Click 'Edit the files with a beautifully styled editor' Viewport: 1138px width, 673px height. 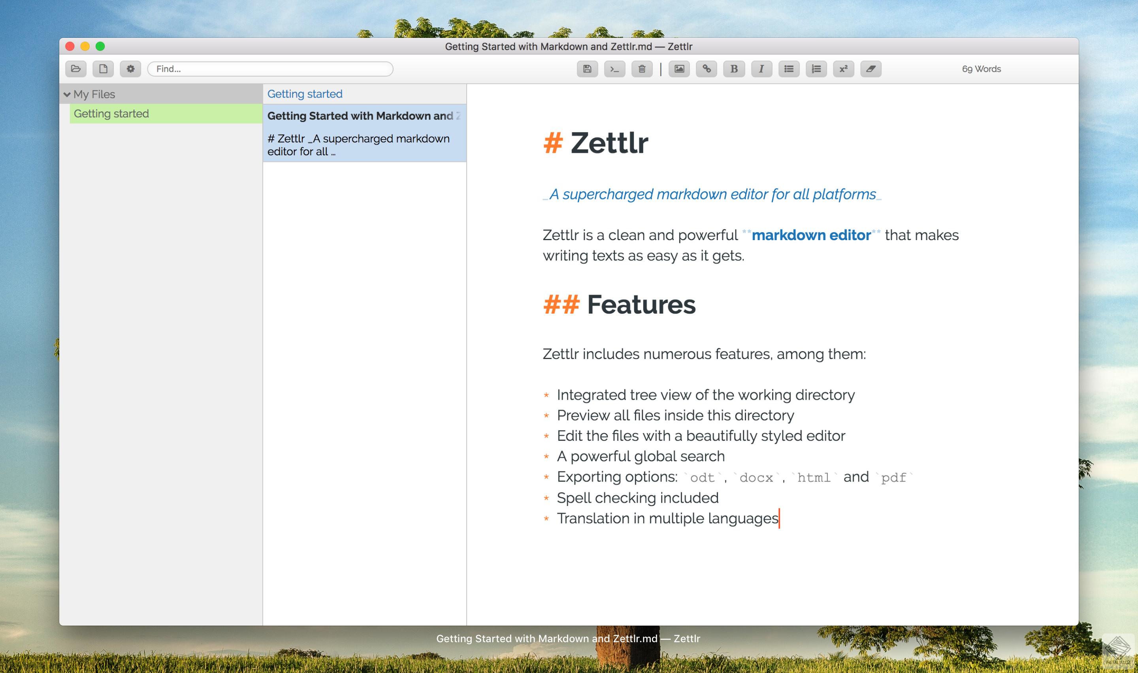click(x=701, y=436)
